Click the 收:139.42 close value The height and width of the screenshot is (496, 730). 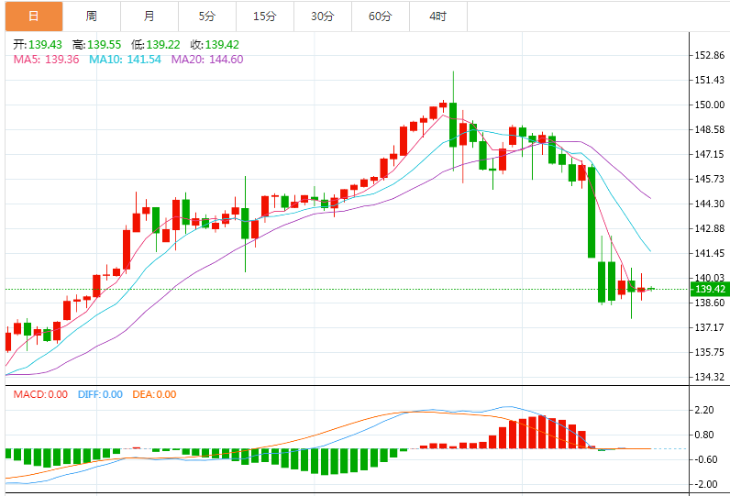click(215, 45)
